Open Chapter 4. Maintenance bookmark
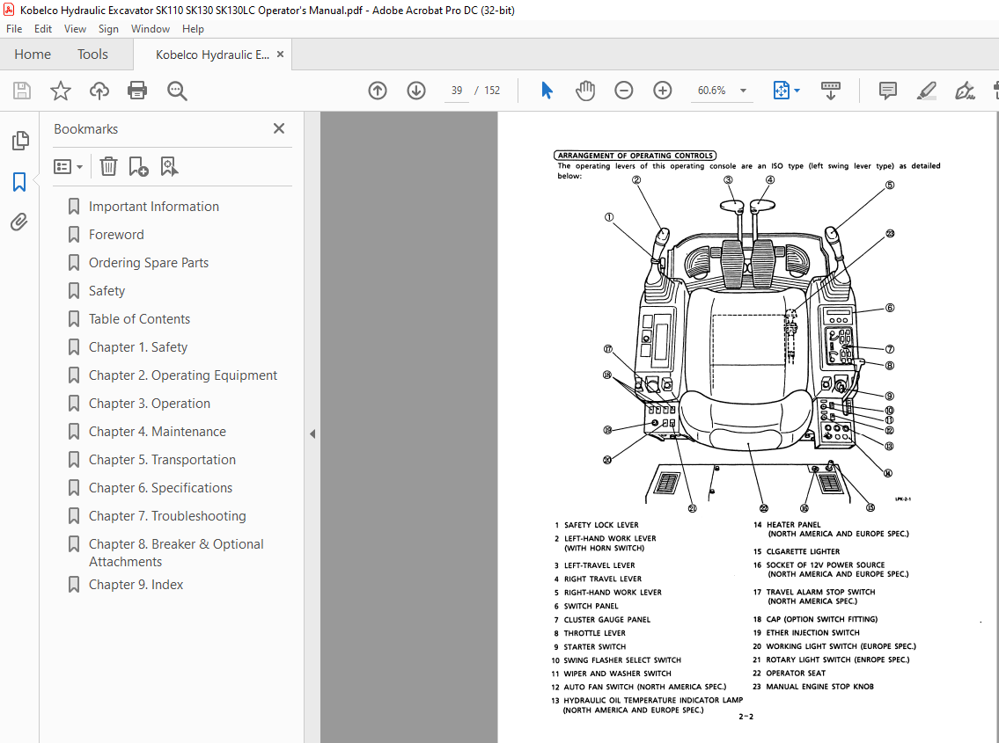 158,432
